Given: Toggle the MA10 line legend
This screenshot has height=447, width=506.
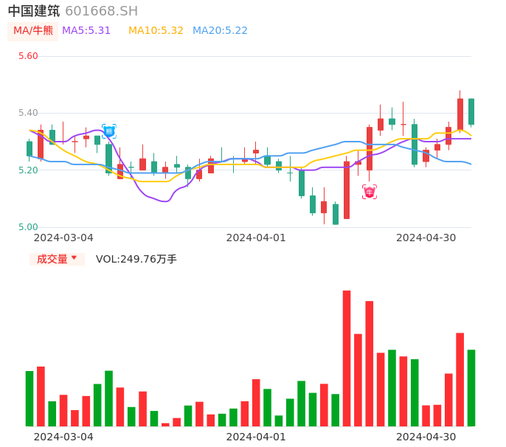Looking at the screenshot, I should click(156, 31).
